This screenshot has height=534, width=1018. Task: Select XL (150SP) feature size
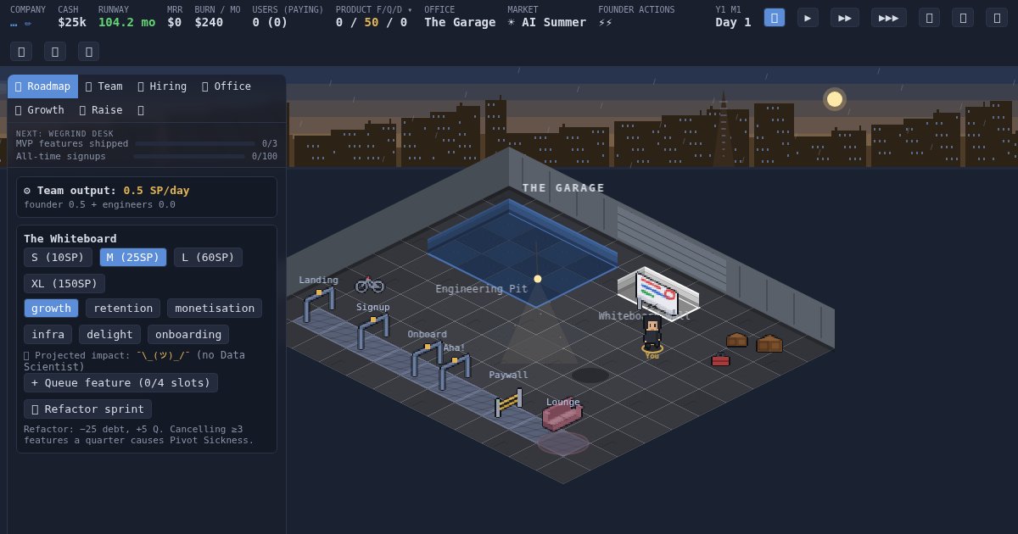pos(64,283)
